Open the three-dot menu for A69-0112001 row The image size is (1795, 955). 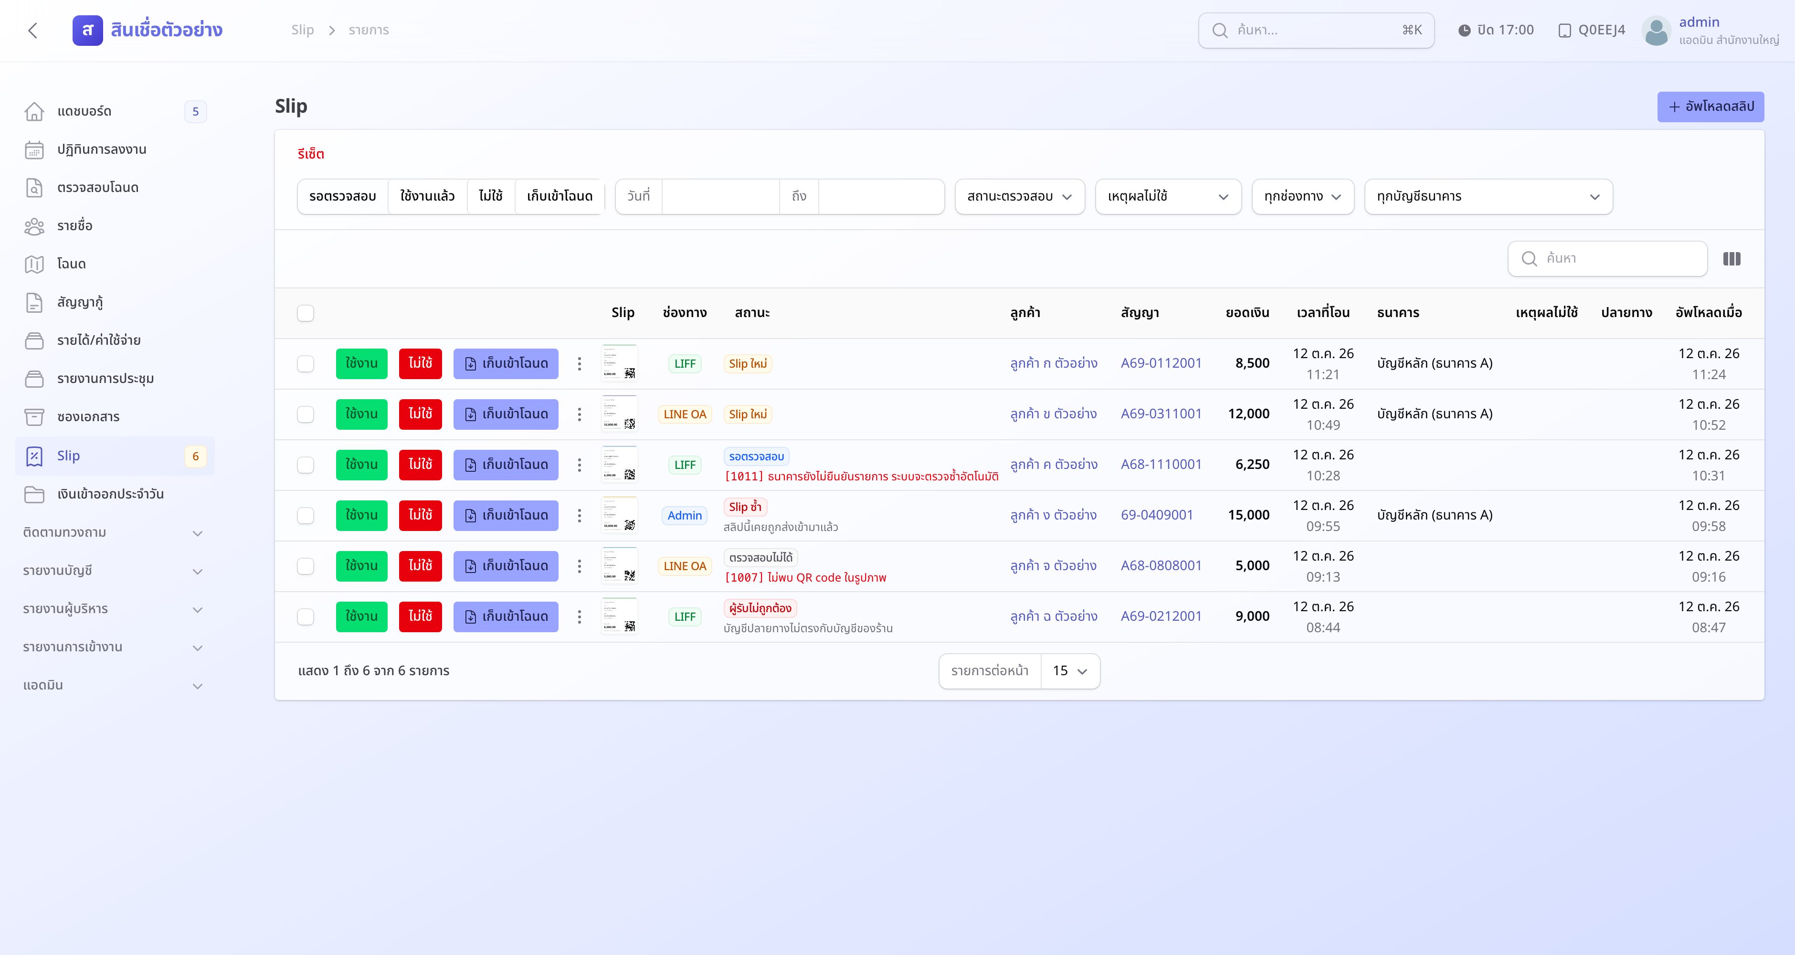pyautogui.click(x=579, y=363)
